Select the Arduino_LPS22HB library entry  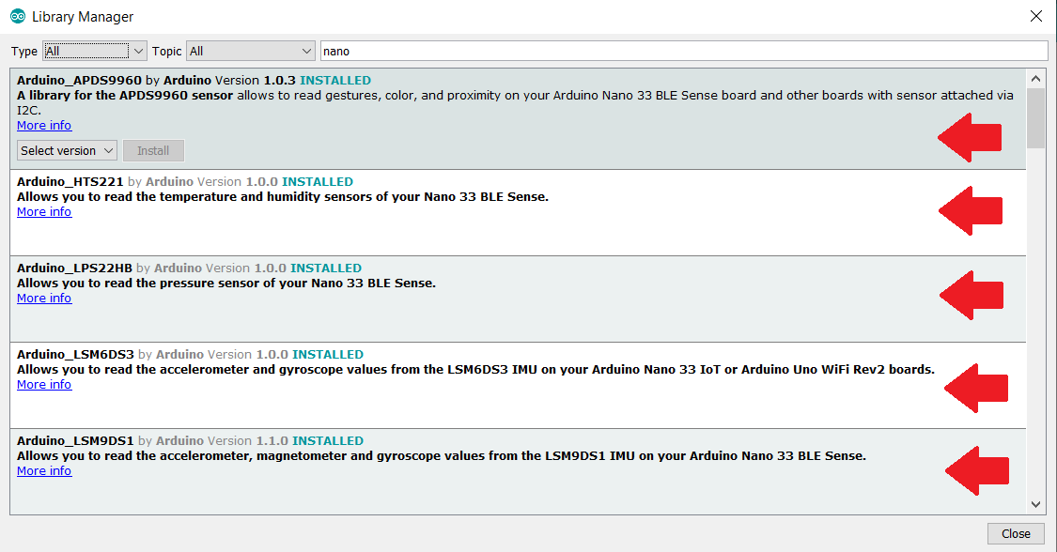(470, 316)
